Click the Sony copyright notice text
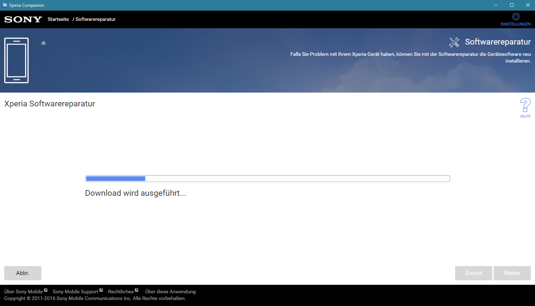Screen dimensions: 535x306 click(95, 298)
